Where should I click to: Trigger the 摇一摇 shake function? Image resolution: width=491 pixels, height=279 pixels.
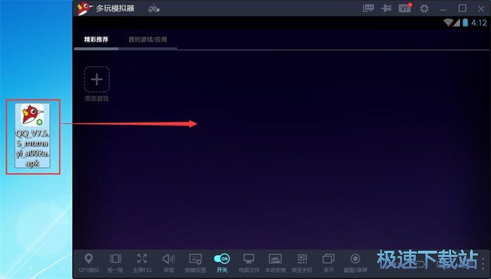coord(115,263)
